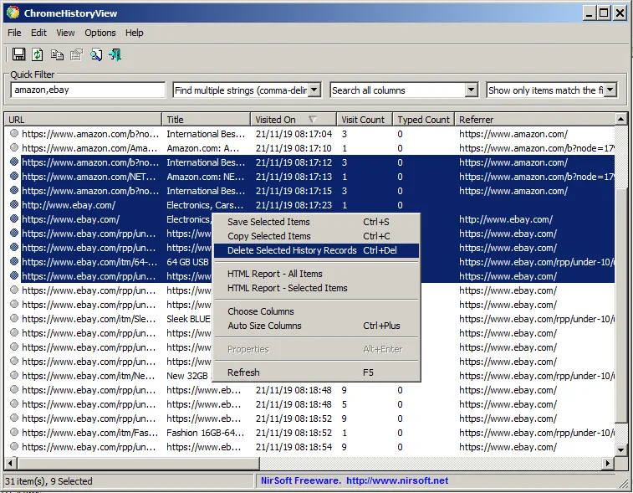Click the horizontal scrollbar left arrow
Screen dimensions: 633x493
(x=11, y=463)
